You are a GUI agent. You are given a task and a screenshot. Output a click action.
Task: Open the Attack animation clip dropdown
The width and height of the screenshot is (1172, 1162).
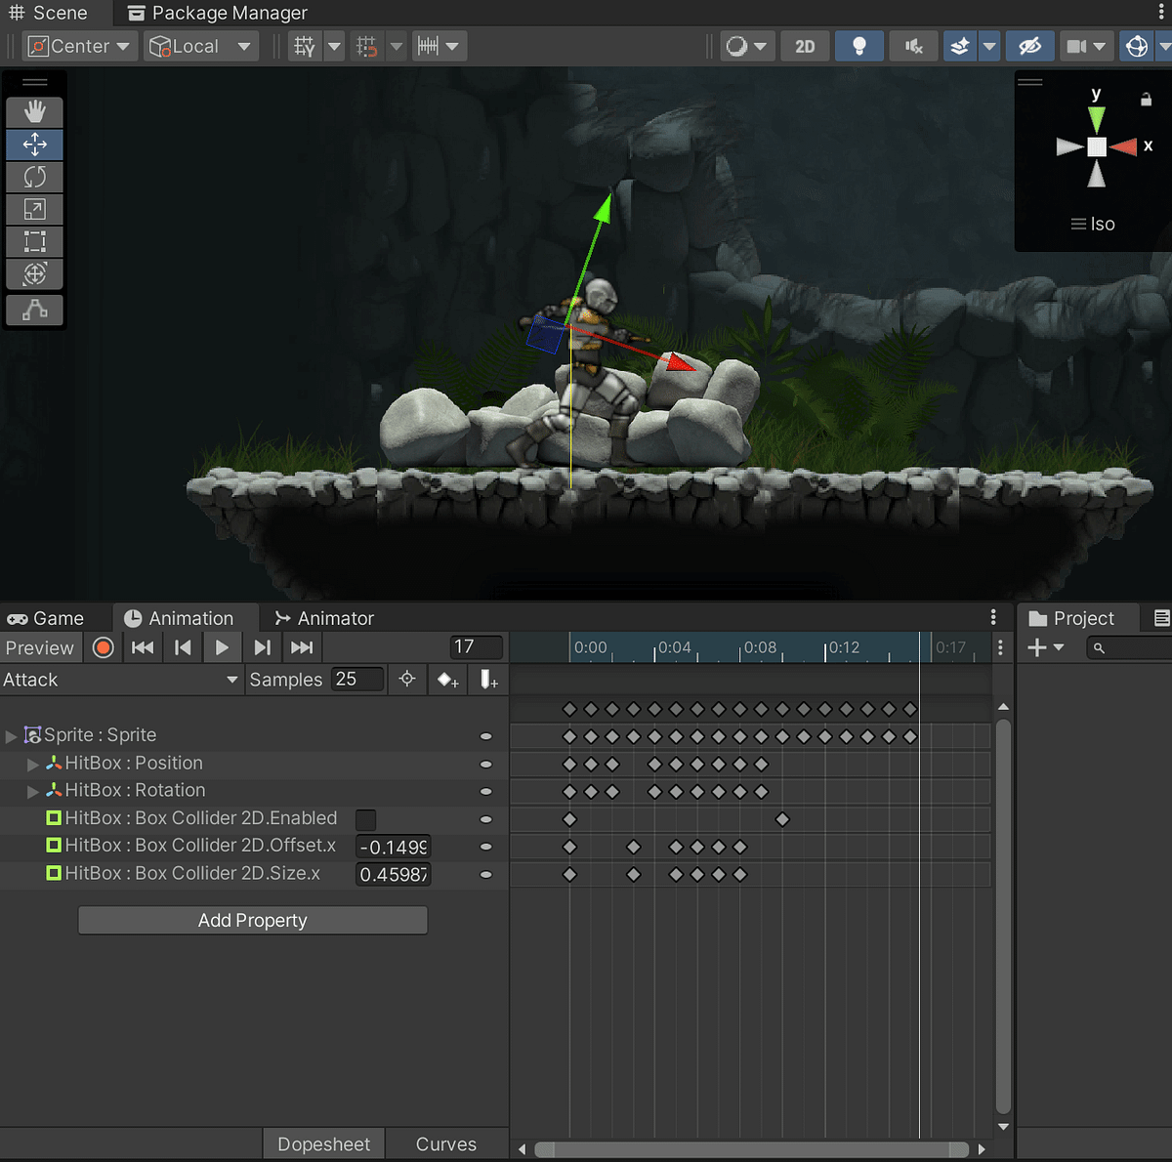click(230, 680)
